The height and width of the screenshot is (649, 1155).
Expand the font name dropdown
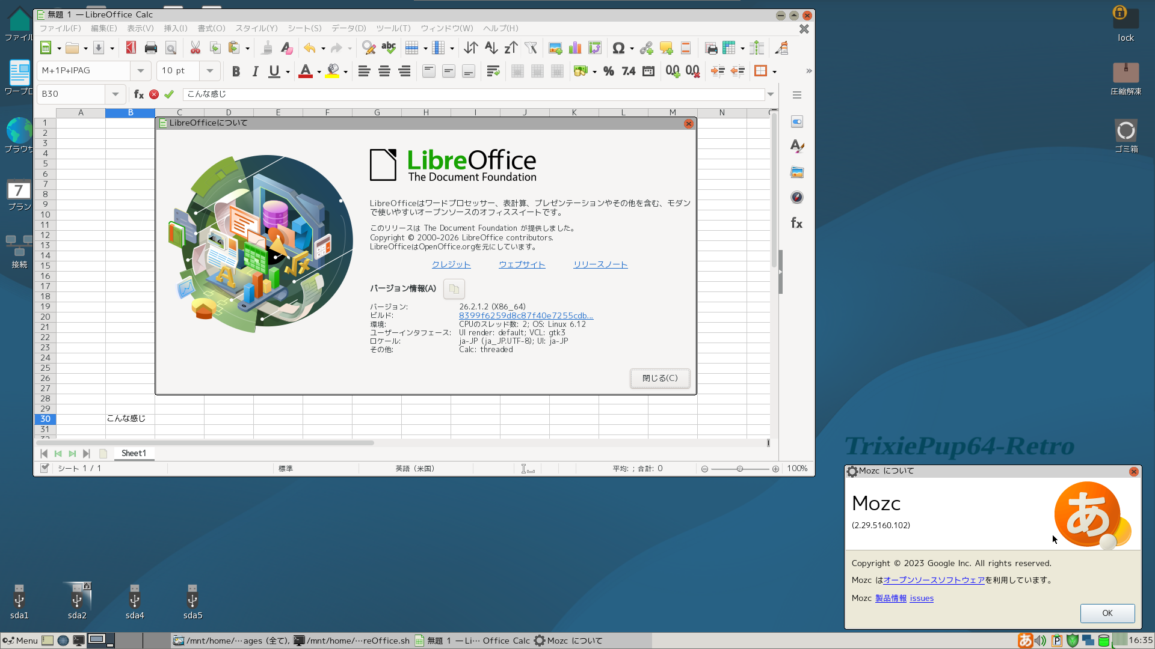click(140, 71)
